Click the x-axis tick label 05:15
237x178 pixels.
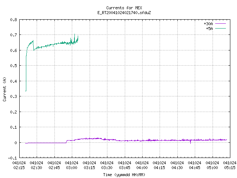230,168
